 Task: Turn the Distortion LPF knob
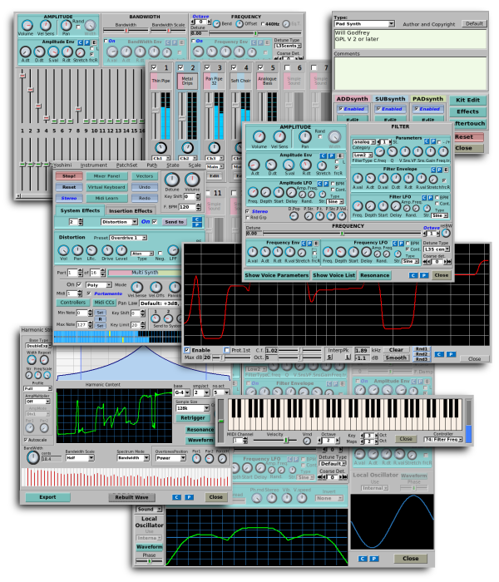pyautogui.click(x=173, y=250)
